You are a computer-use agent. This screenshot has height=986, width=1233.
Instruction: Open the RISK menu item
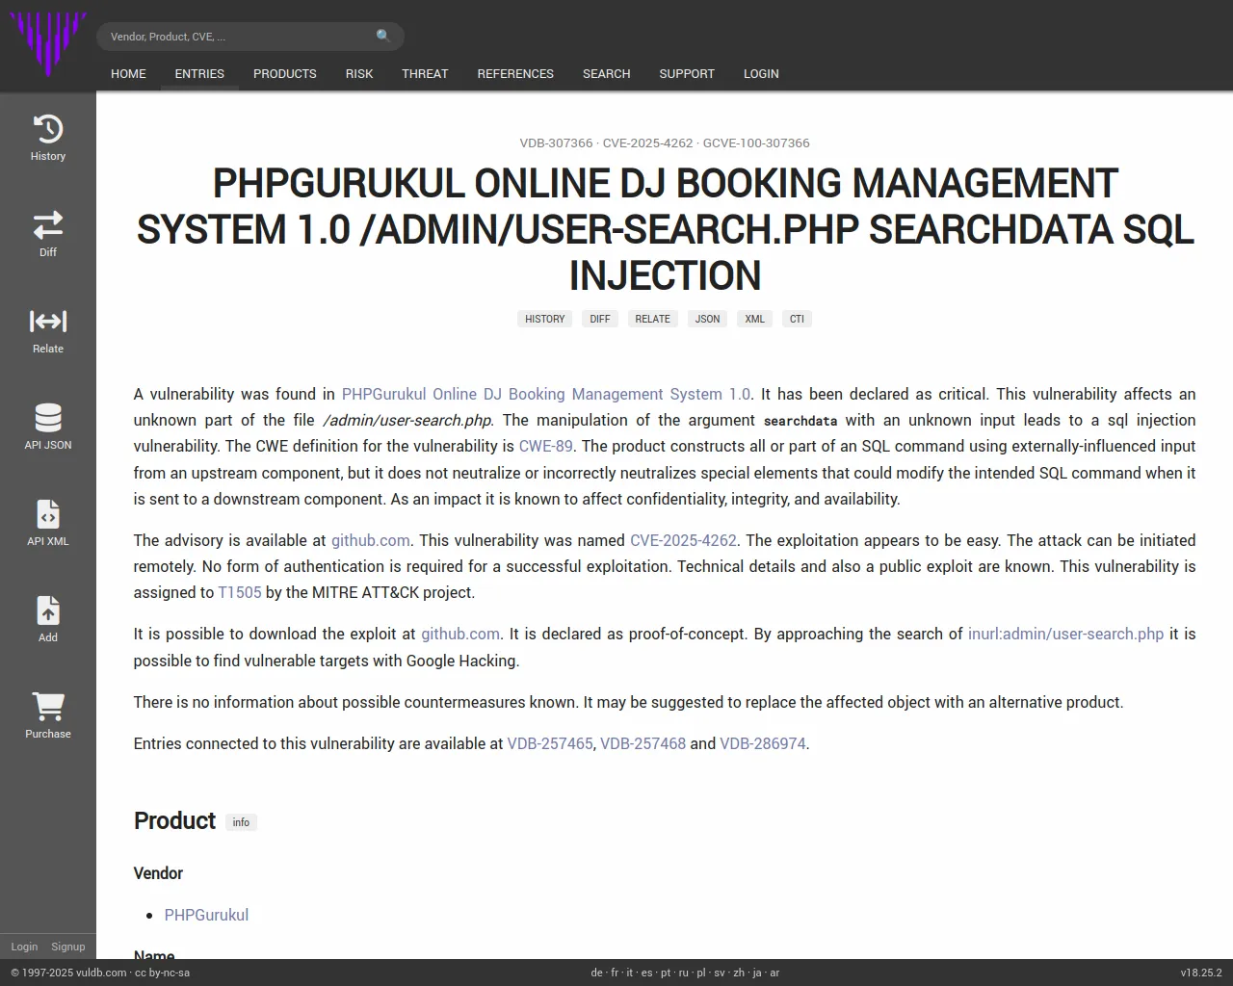point(359,74)
